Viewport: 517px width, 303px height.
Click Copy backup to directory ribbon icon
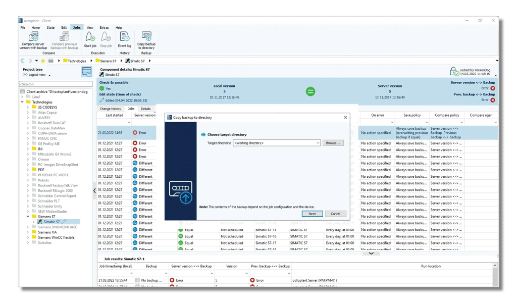pyautogui.click(x=146, y=37)
